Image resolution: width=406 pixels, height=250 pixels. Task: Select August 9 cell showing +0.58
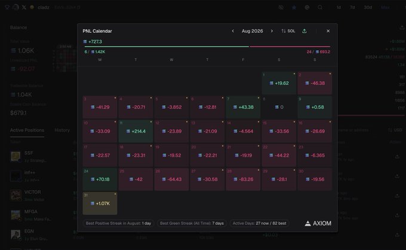[315, 107]
